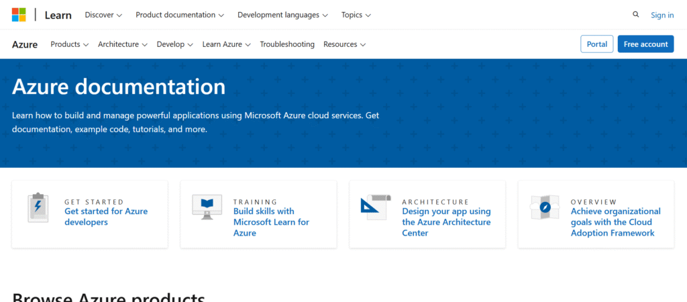Open the Azure Portal button
The height and width of the screenshot is (302, 687).
[596, 44]
